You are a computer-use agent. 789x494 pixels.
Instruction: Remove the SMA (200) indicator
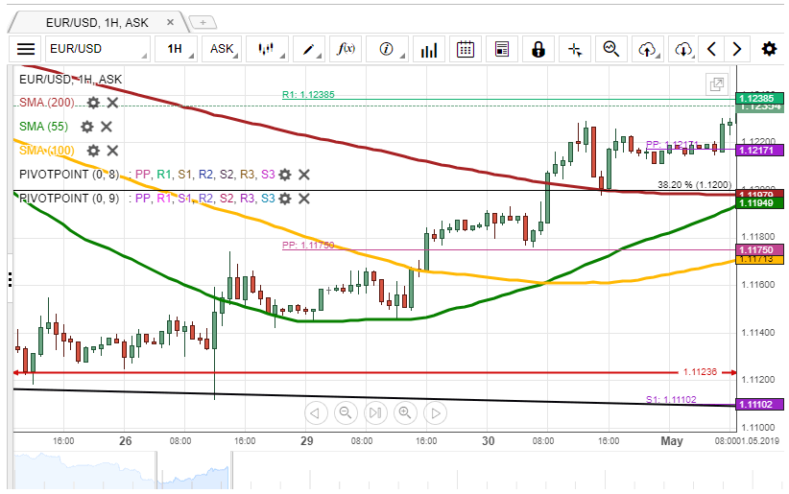point(112,103)
